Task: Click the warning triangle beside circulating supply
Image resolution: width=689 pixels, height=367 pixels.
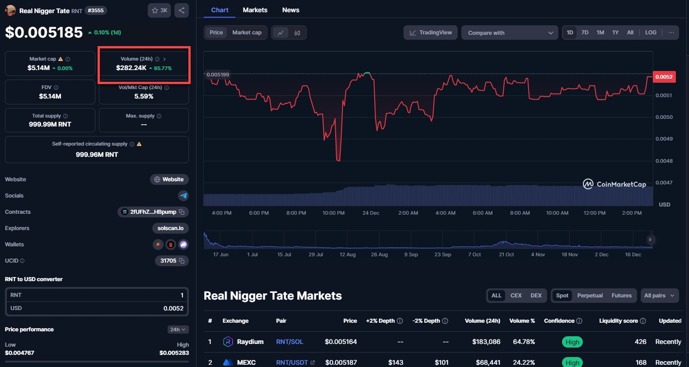Action: pyautogui.click(x=139, y=144)
